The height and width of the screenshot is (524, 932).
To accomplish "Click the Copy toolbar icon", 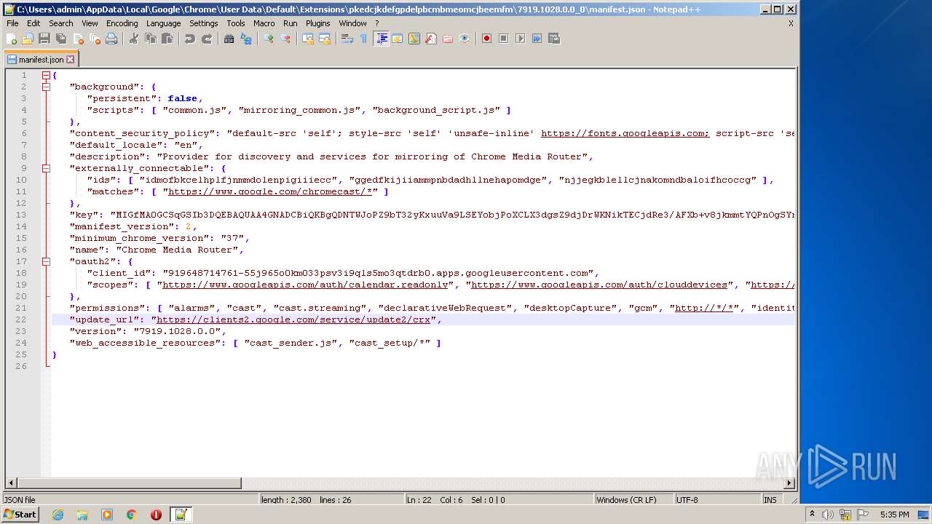I will pyautogui.click(x=151, y=39).
